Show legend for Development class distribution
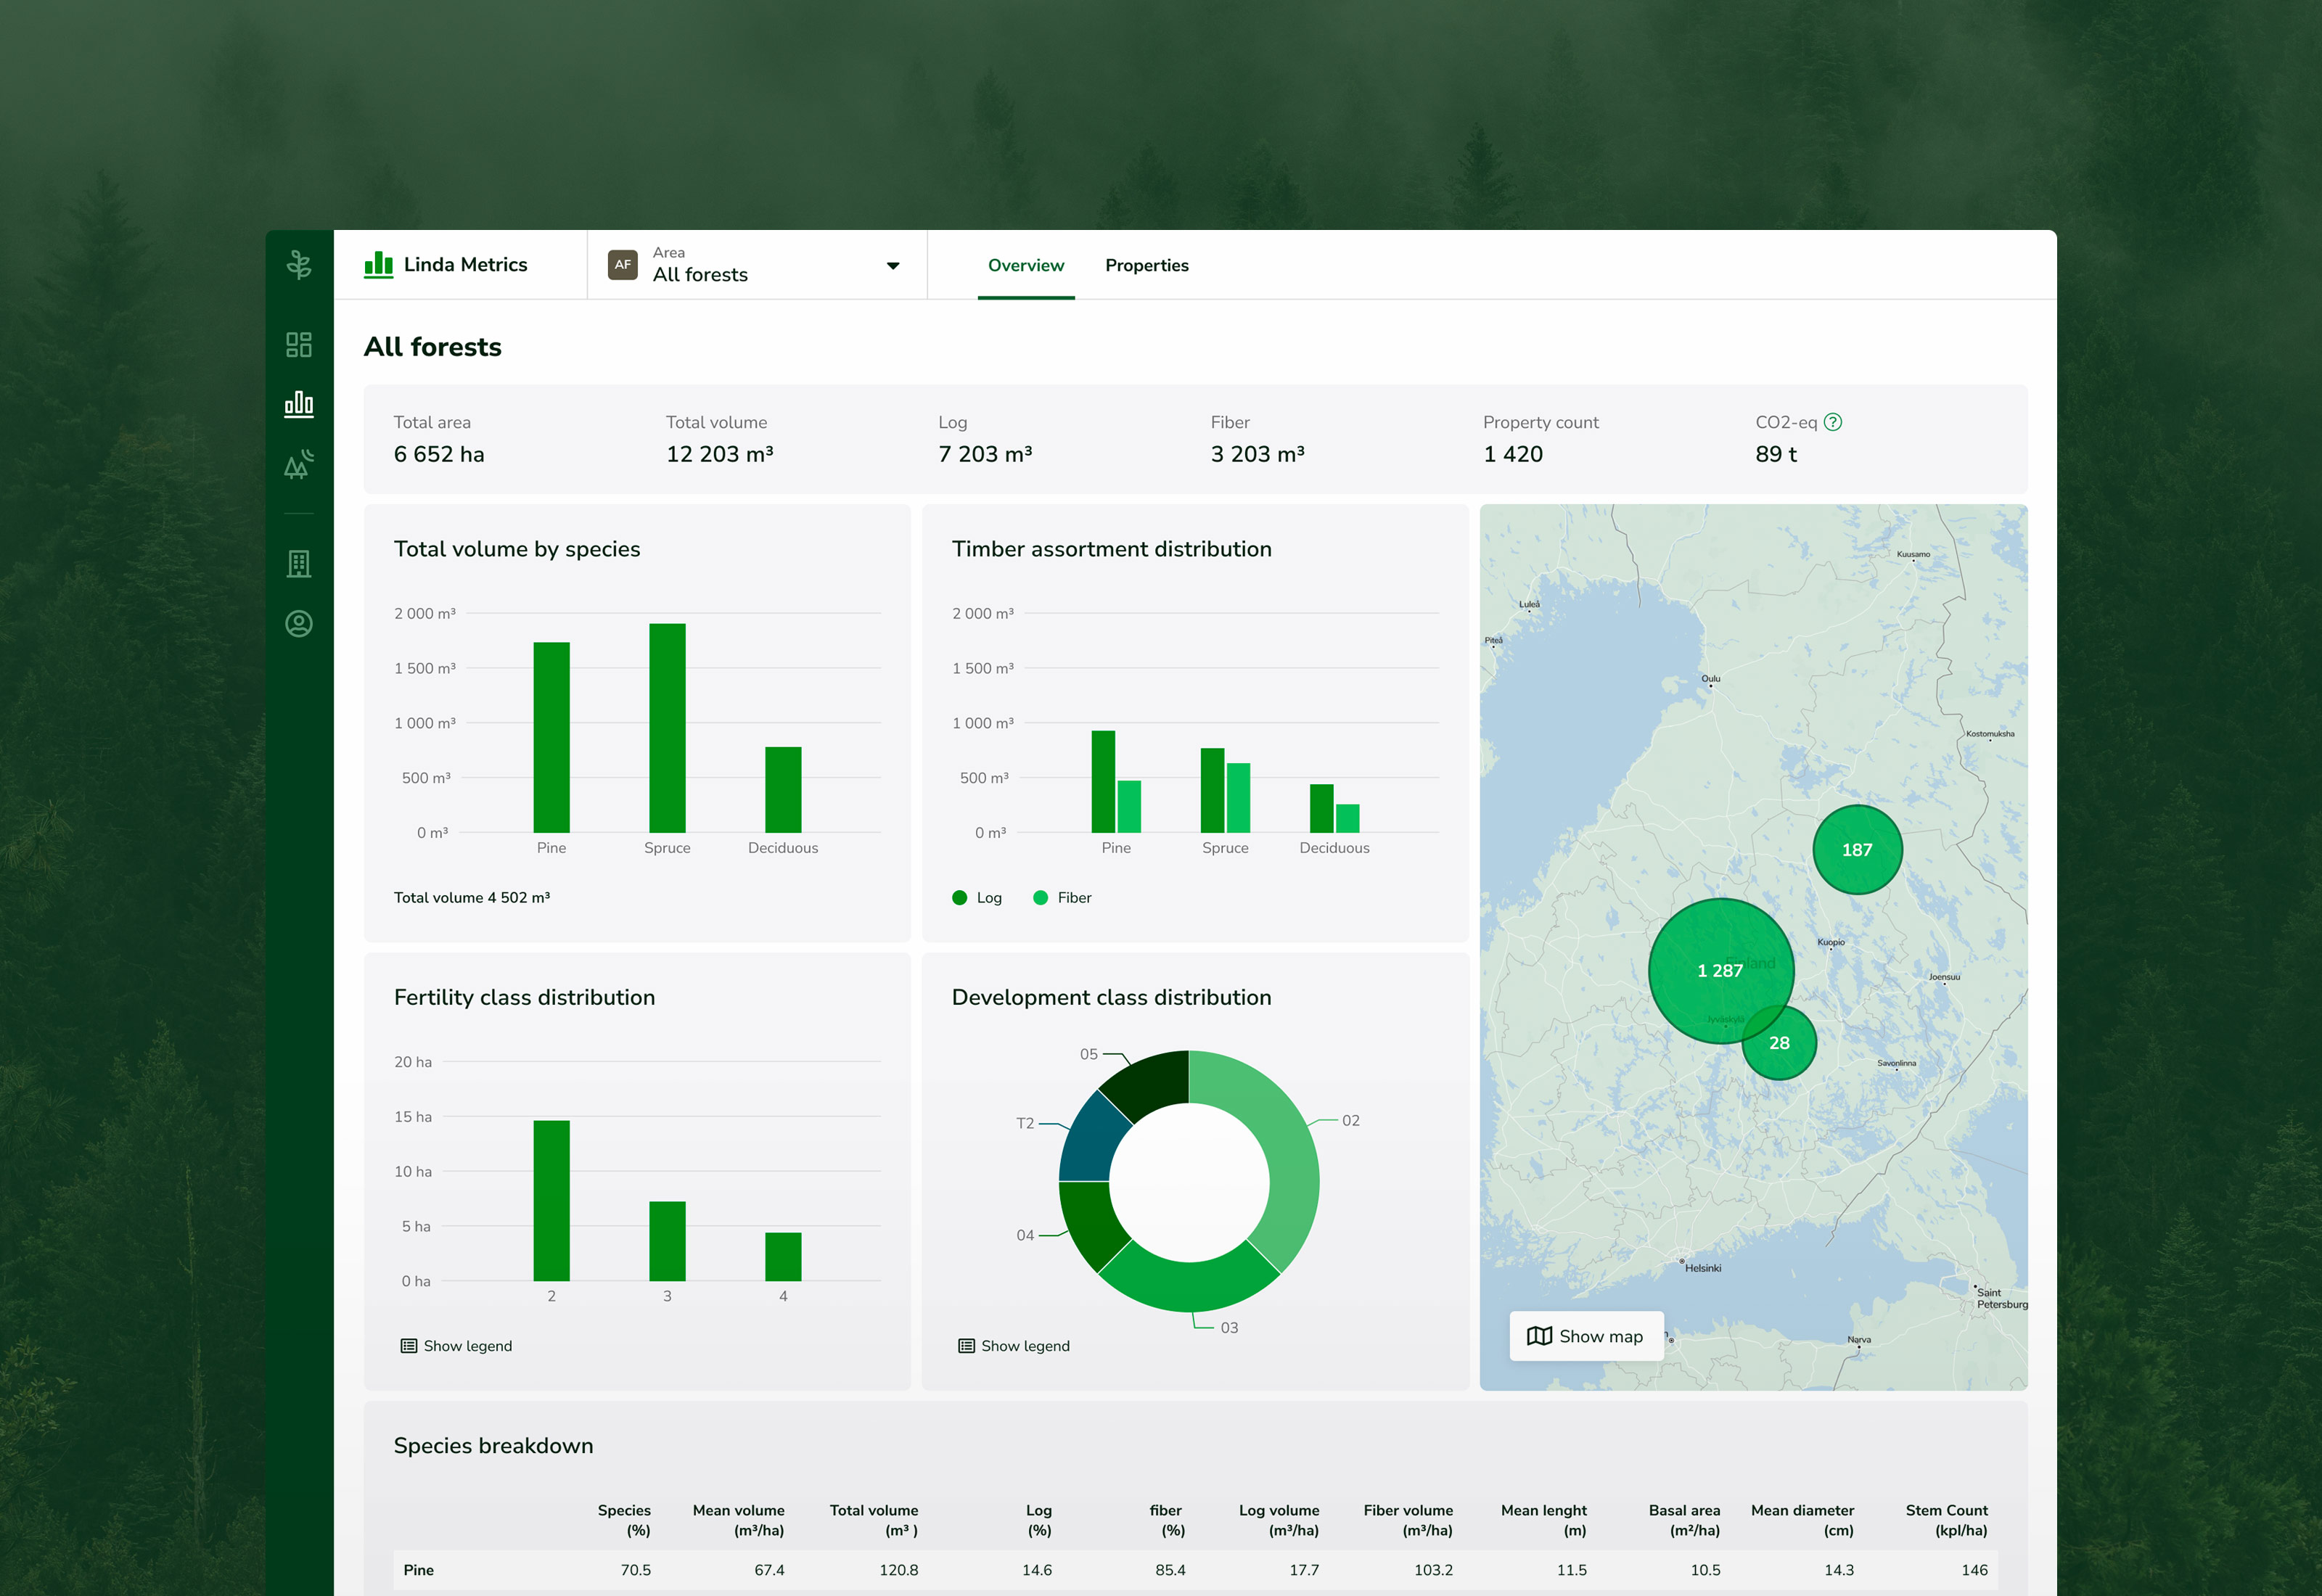This screenshot has width=2322, height=1596. click(1014, 1346)
